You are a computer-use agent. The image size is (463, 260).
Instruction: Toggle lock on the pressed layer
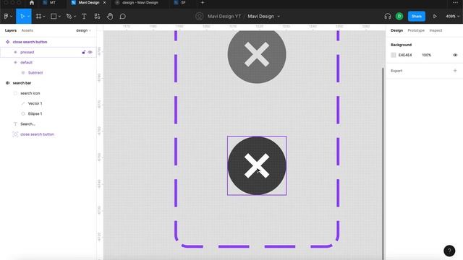click(84, 52)
